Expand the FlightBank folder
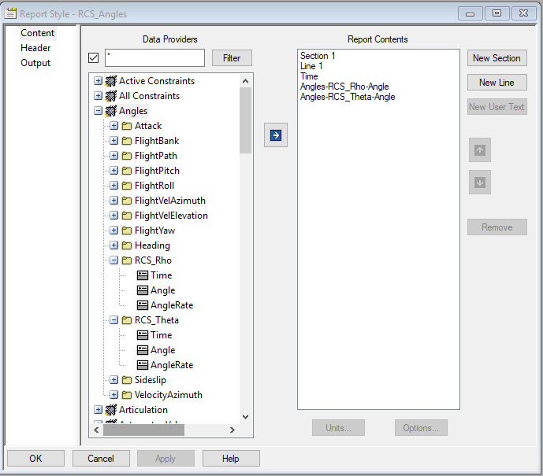This screenshot has height=476, width=543. click(x=114, y=140)
